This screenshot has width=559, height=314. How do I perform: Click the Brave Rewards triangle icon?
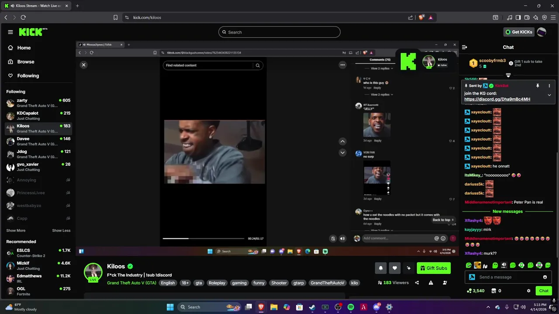coord(431,17)
